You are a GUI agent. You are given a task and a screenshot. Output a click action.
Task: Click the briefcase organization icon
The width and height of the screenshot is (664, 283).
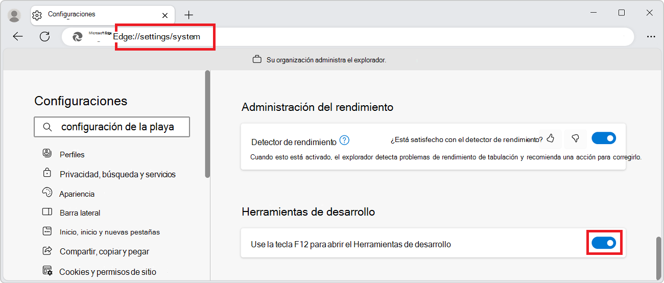[x=257, y=60]
